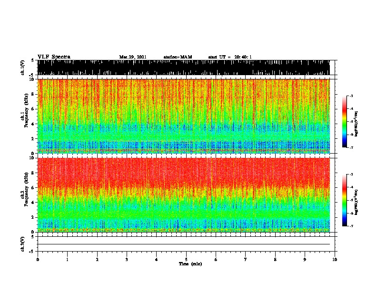Viewport: 377px width, 291px height.
Task: Click the "Mar.29, 2021" date label
Action: tap(133, 57)
